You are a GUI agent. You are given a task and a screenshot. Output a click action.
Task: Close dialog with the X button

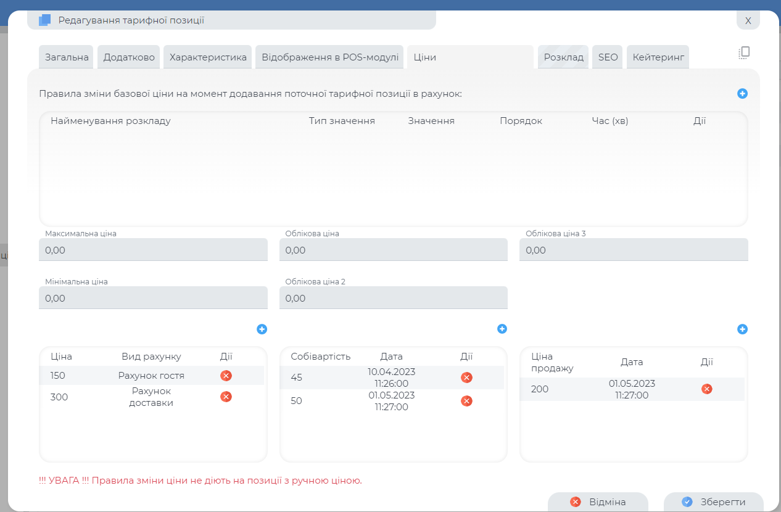pos(748,20)
